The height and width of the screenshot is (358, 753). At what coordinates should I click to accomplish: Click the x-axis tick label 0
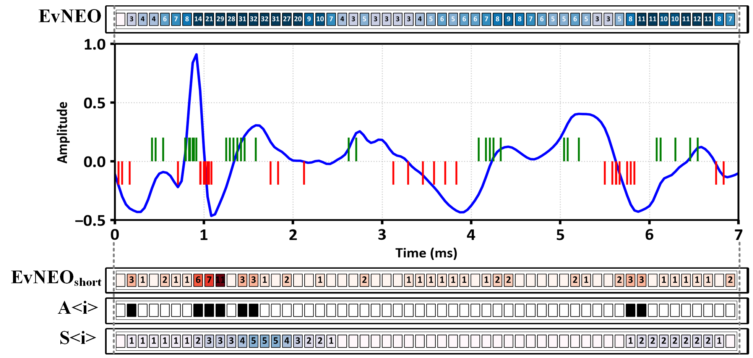point(115,235)
